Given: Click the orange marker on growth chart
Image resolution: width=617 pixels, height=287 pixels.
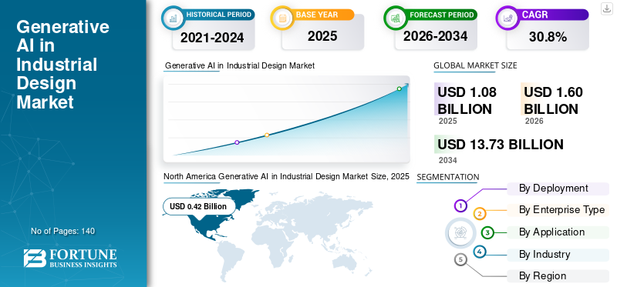Looking at the screenshot, I should [x=267, y=135].
